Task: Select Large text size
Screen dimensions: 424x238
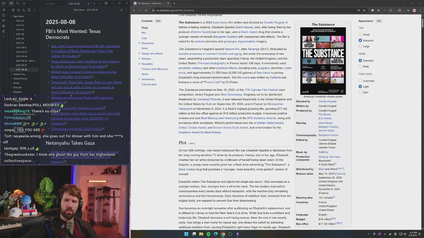Action: click(360, 46)
